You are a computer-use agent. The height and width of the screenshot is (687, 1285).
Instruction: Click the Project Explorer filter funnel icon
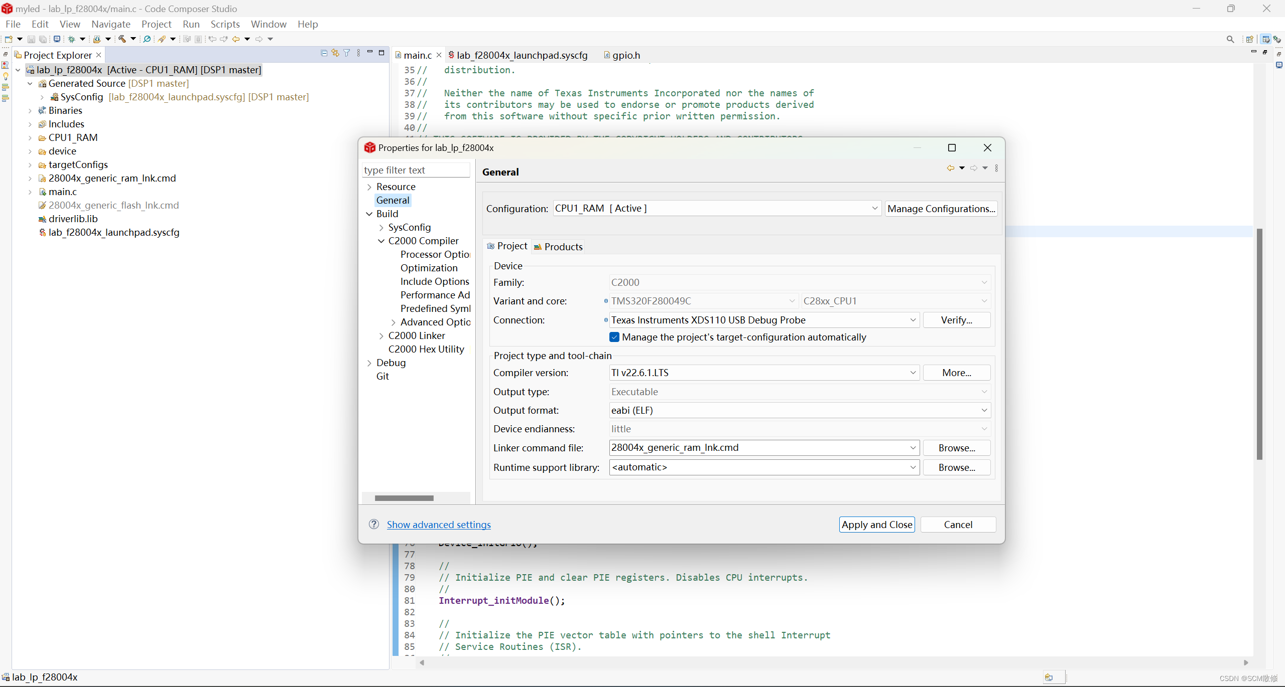click(x=347, y=53)
